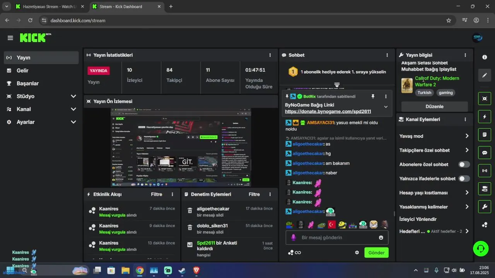The width and height of the screenshot is (495, 278).
Task: Click the stream preview thumbnail
Action: pyautogui.click(x=181, y=147)
